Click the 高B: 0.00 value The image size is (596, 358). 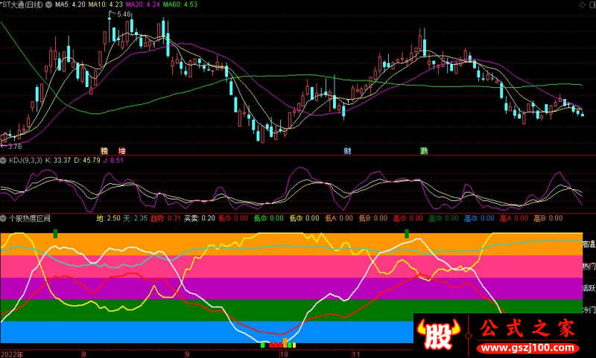pos(548,218)
